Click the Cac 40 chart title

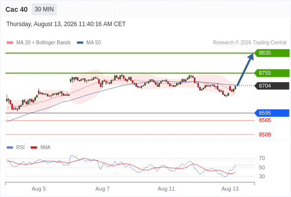pyautogui.click(x=16, y=9)
